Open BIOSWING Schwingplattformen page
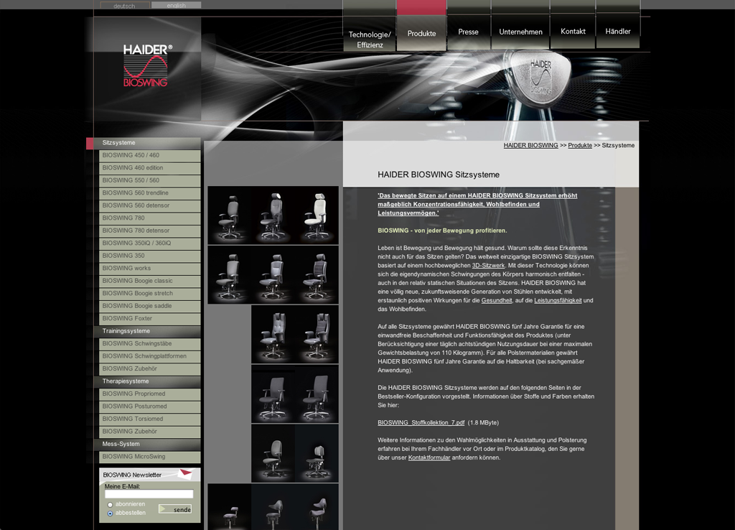735x530 pixels. pyautogui.click(x=149, y=356)
